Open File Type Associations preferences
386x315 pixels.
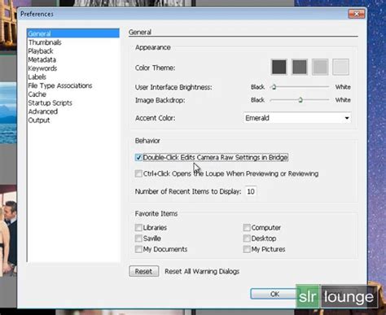[60, 85]
